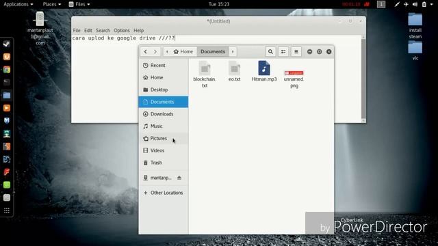Select Documents in path bar
This screenshot has width=438, height=246.
pos(213,52)
